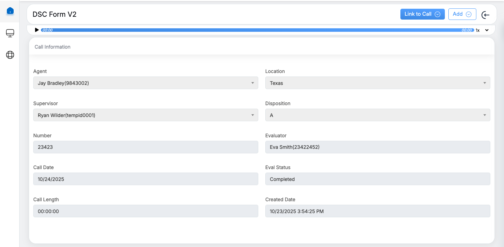The image size is (504, 247).
Task: Click the Eval Status field
Action: (x=377, y=179)
